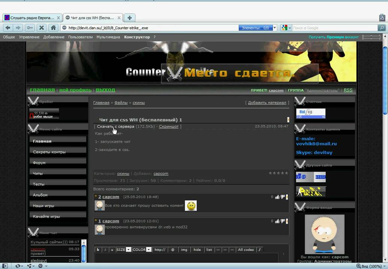Close the 'Чит для css WH' tab
The image size is (388, 269).
tap(119, 18)
